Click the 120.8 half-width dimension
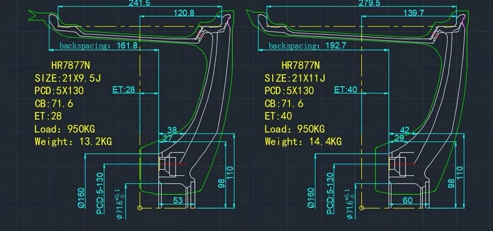Screen dimensions: 493x231 (x=184, y=13)
